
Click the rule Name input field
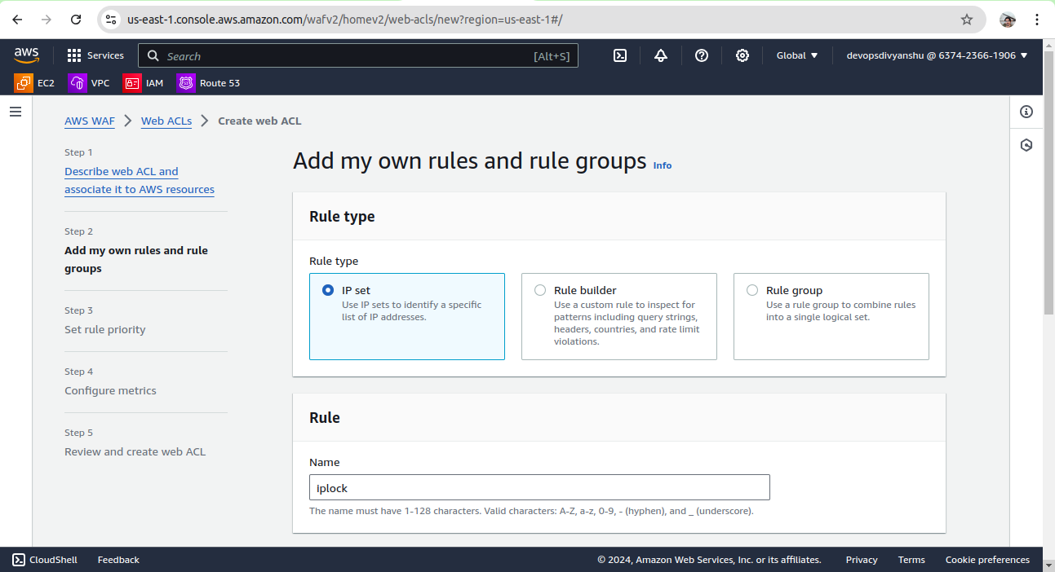(x=539, y=487)
